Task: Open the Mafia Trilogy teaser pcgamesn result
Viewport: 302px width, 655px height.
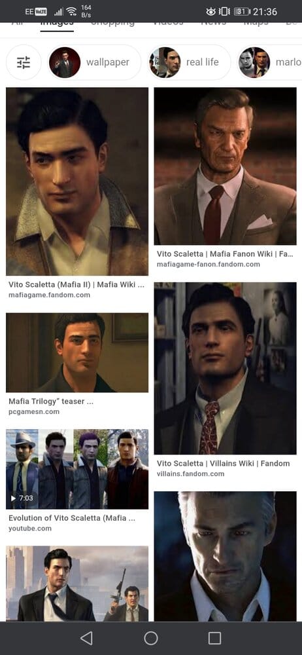Action: (77, 352)
